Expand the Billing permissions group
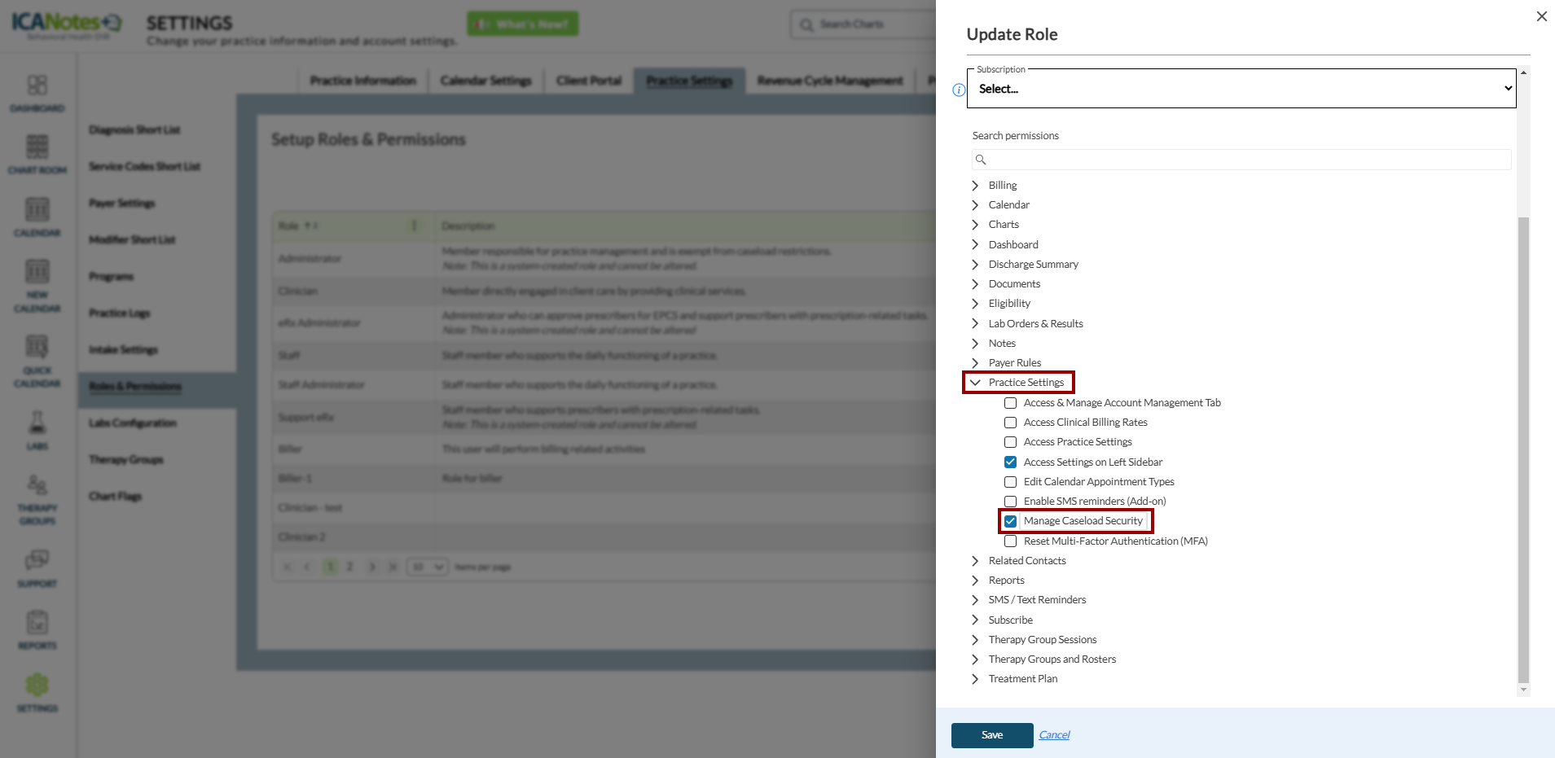Image resolution: width=1555 pixels, height=758 pixels. (x=975, y=186)
